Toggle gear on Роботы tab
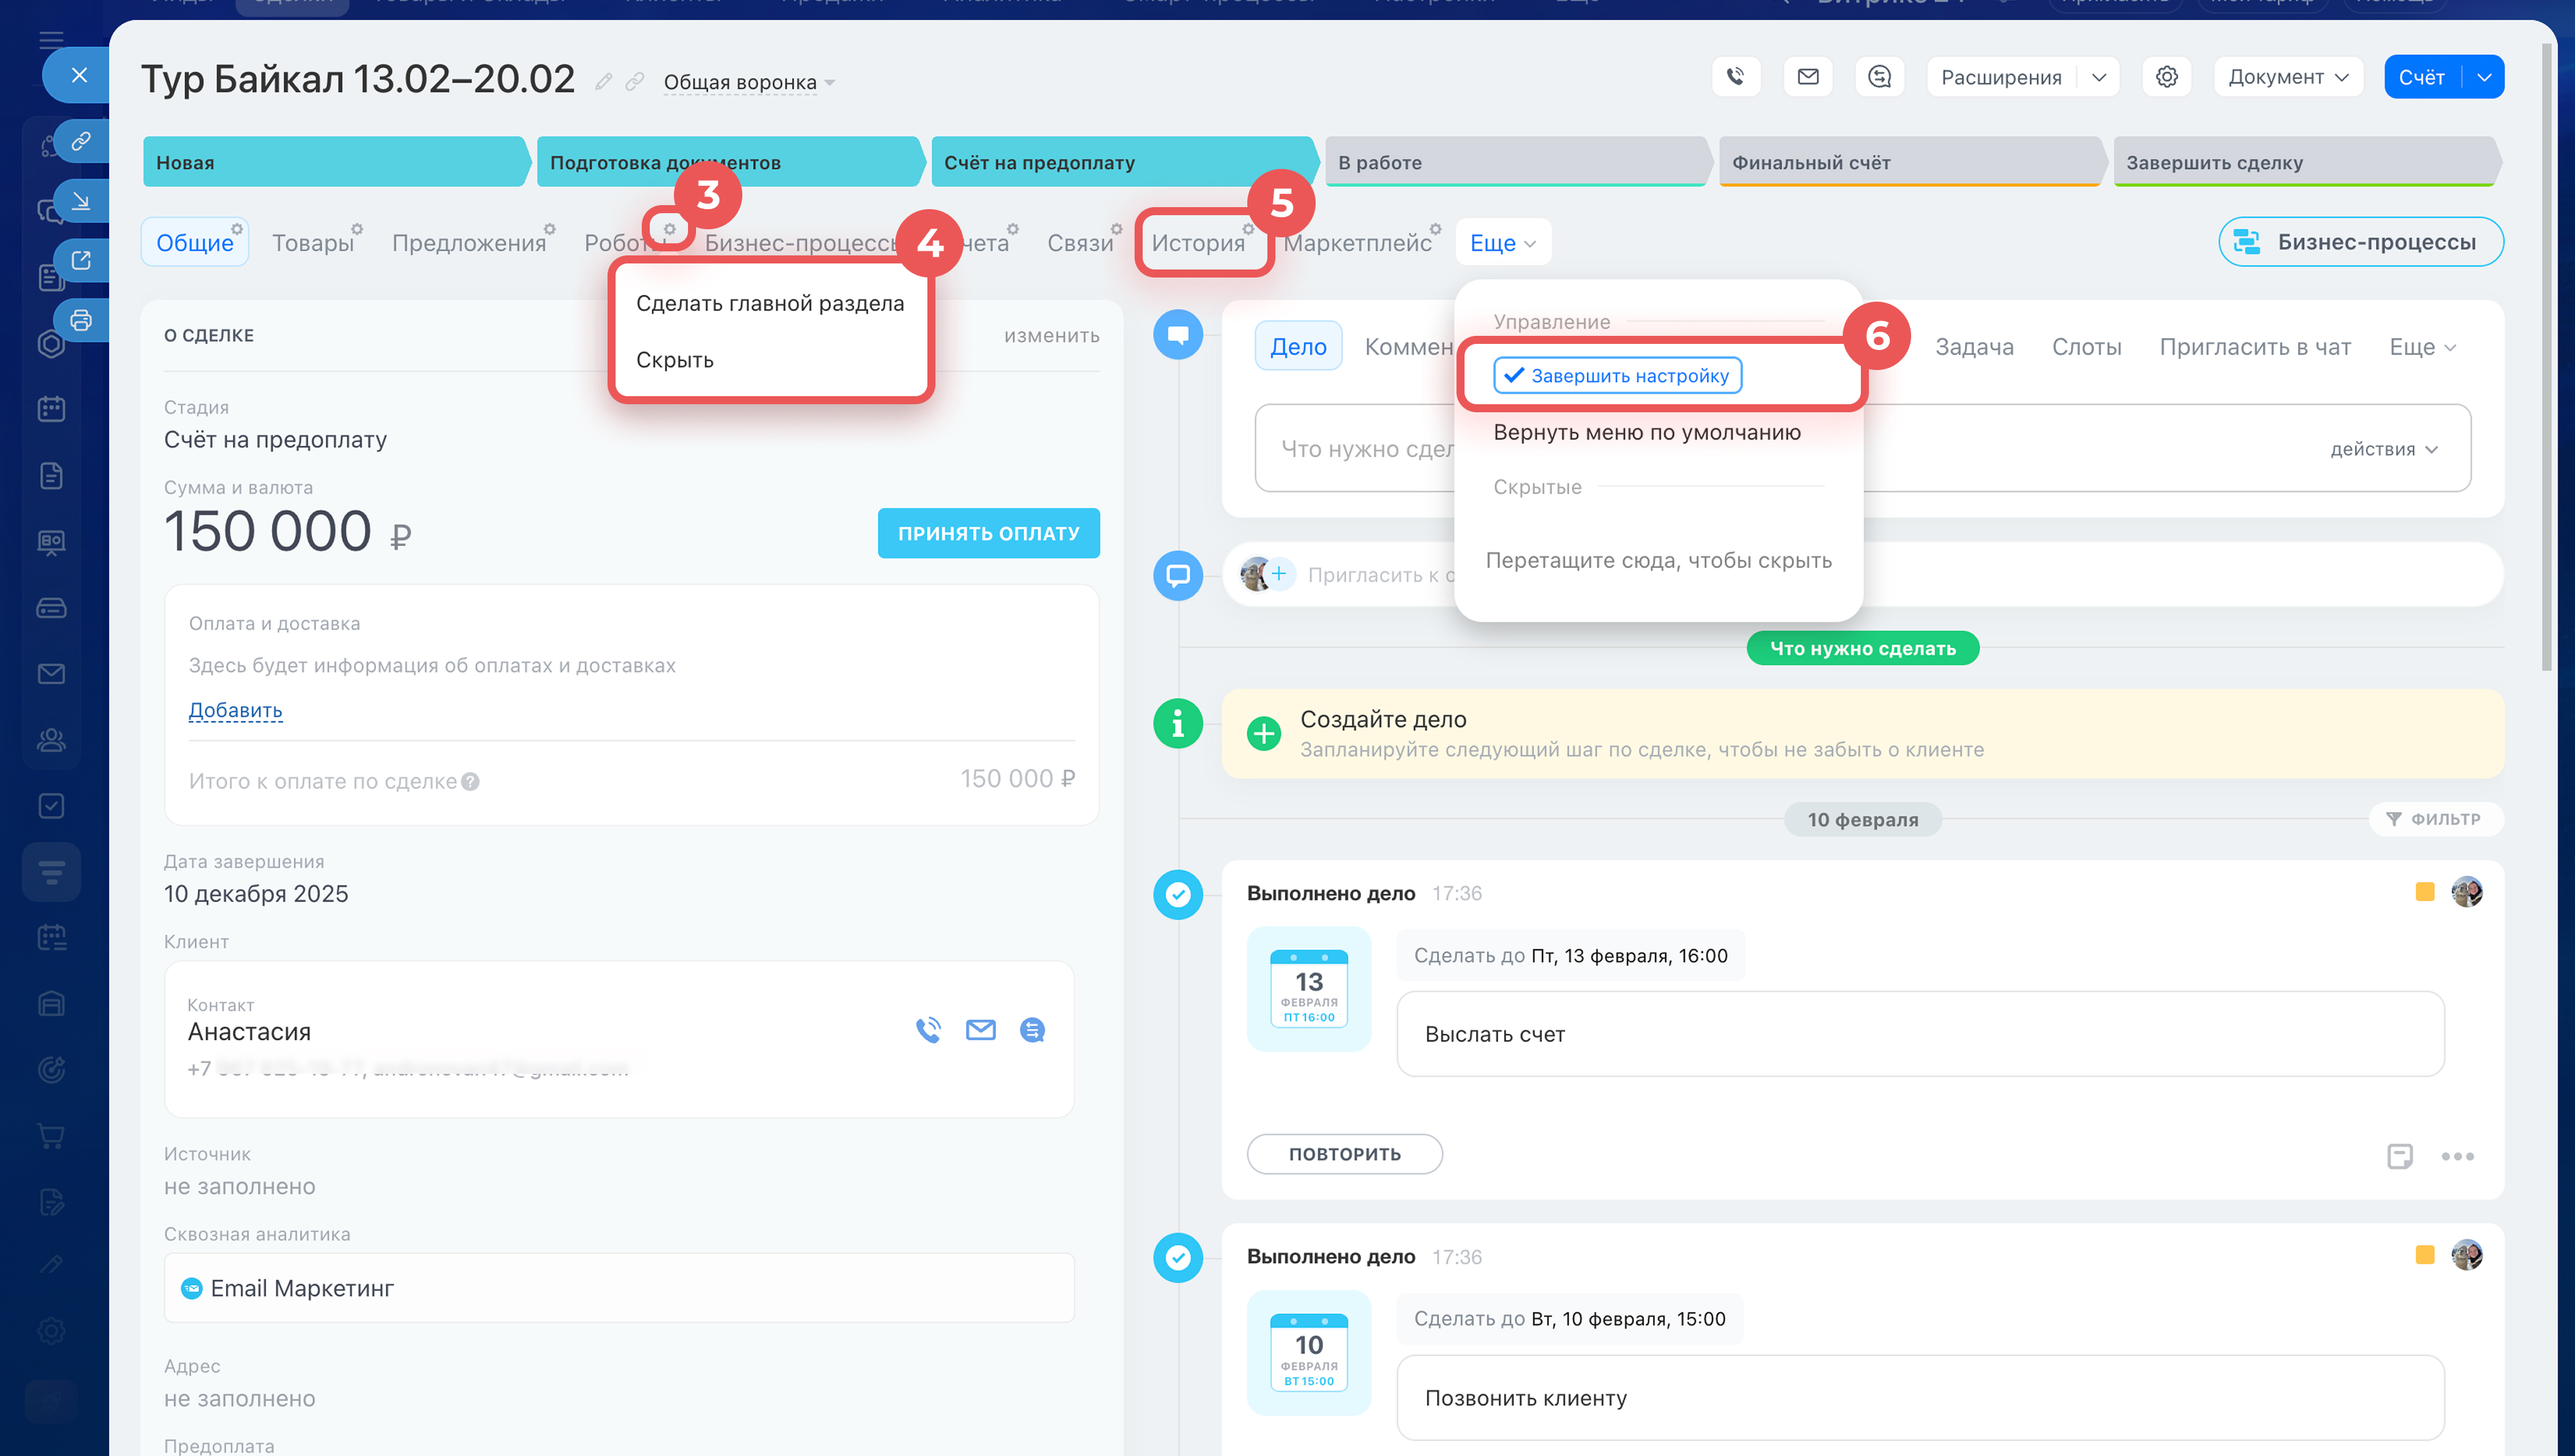The image size is (2575, 1456). [669, 229]
